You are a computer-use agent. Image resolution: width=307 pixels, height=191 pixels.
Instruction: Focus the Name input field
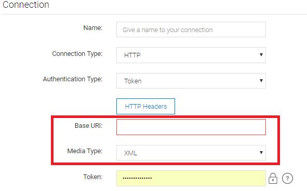(191, 30)
